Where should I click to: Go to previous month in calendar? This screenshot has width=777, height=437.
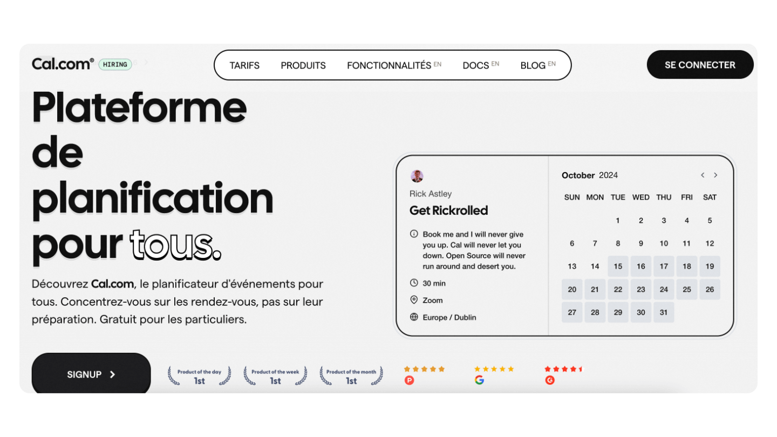coord(703,175)
